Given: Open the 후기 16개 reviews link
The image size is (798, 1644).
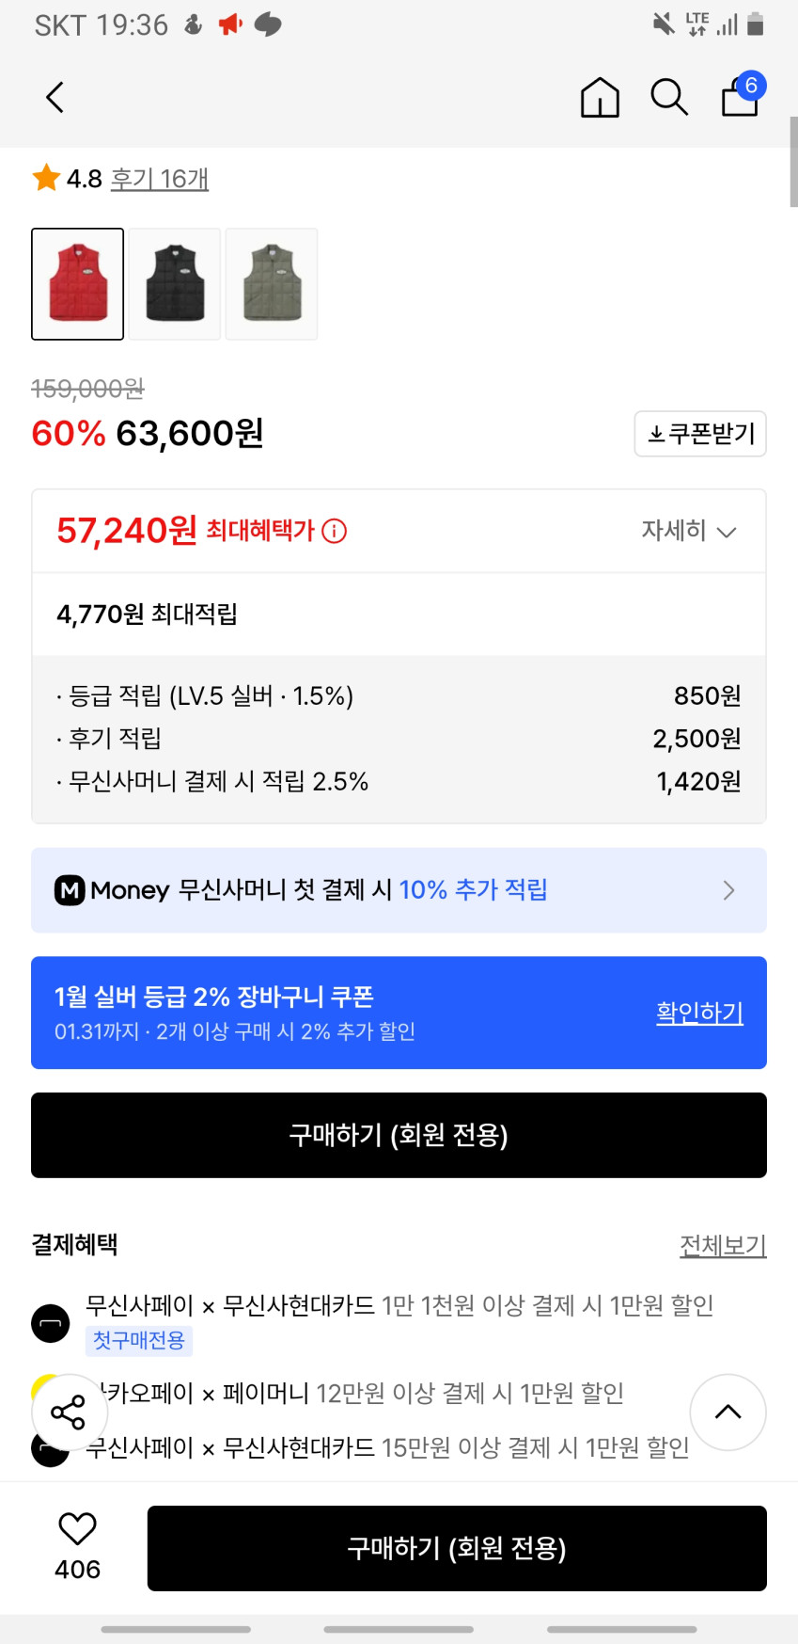Looking at the screenshot, I should point(160,179).
